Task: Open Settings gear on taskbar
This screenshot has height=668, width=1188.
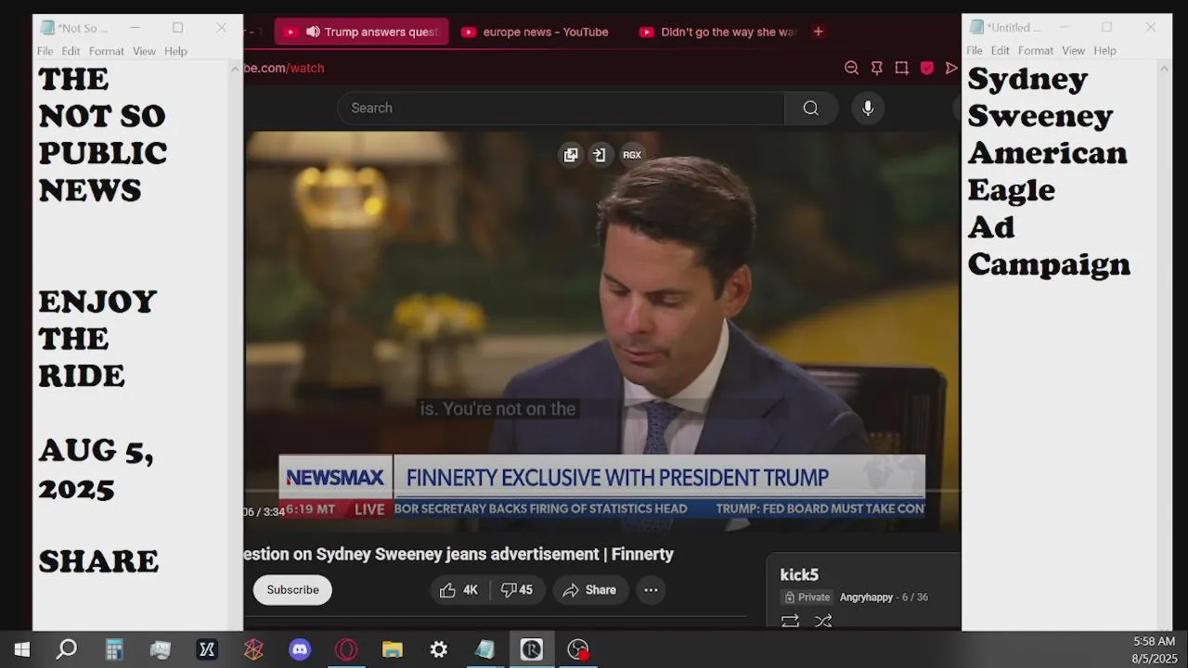Action: [439, 649]
